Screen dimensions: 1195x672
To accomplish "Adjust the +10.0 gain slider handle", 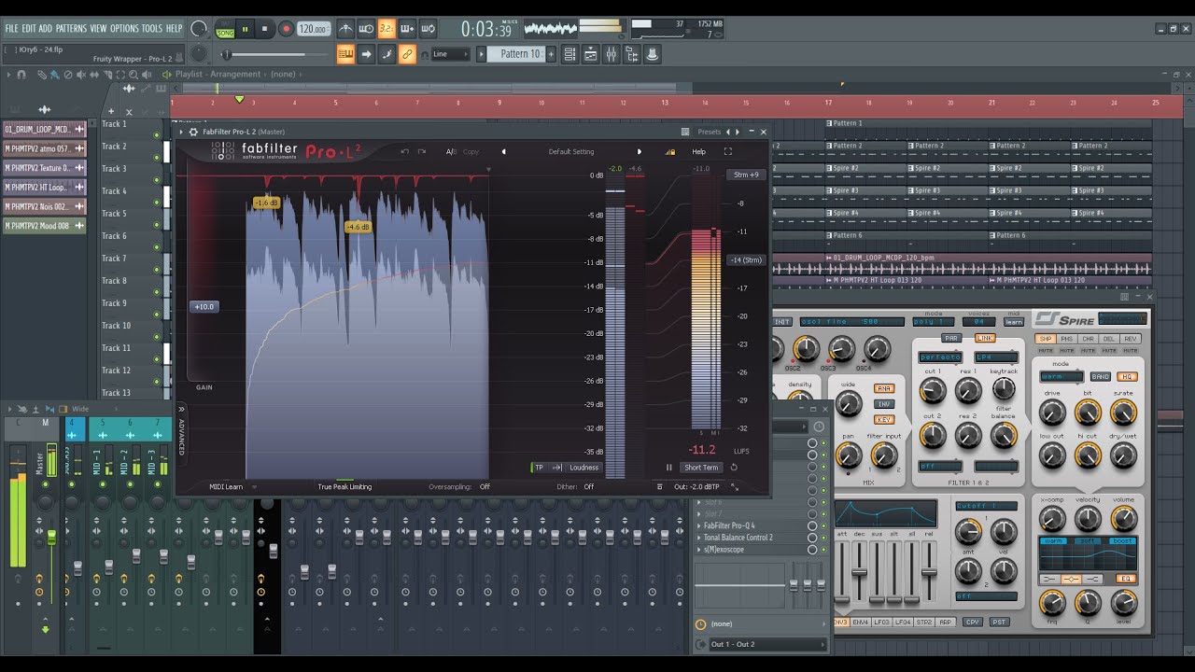I will point(204,306).
